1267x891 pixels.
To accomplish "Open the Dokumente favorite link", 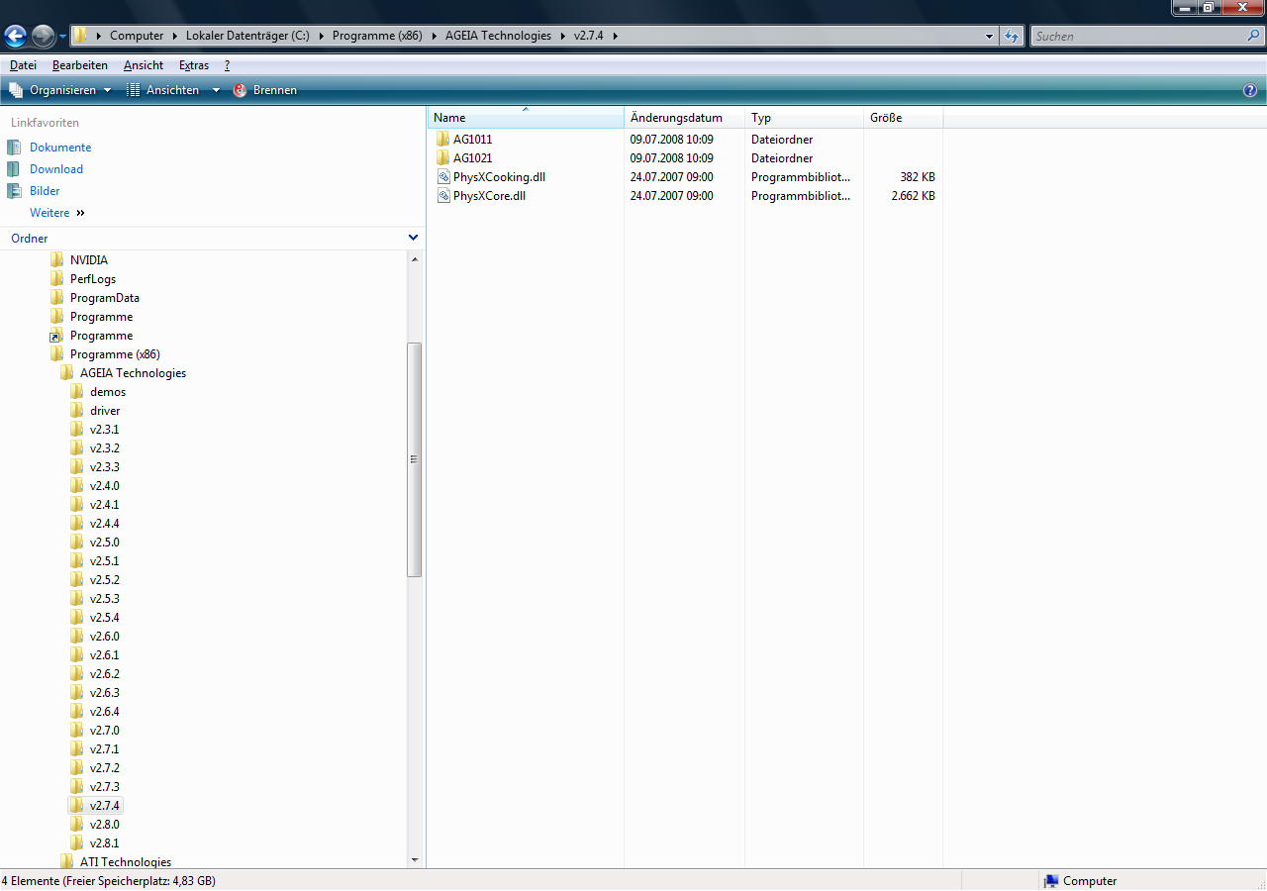I will coord(60,148).
